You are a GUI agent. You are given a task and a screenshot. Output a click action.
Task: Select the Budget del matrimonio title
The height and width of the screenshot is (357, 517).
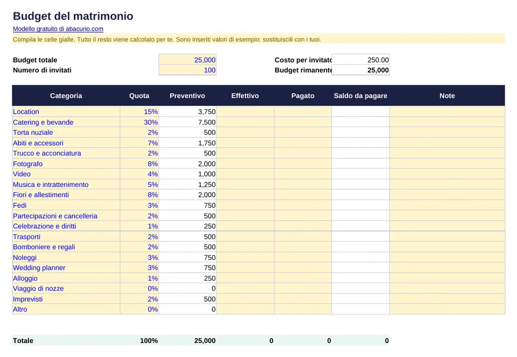[73, 16]
